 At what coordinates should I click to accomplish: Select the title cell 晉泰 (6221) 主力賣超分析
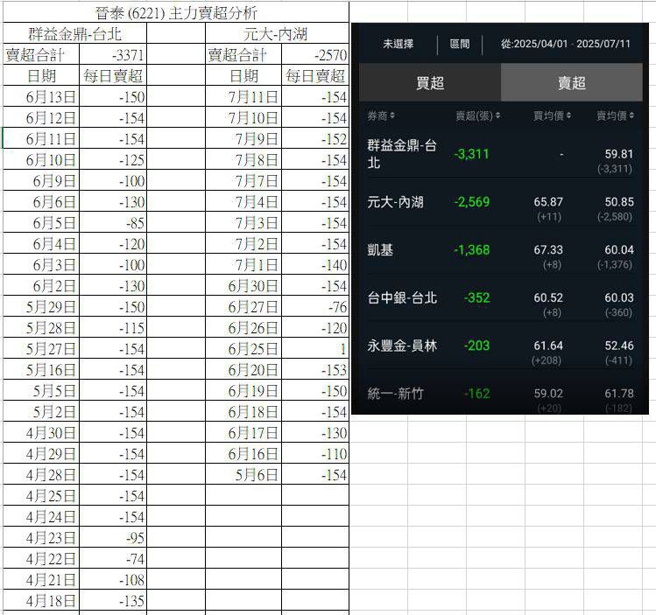pos(176,12)
